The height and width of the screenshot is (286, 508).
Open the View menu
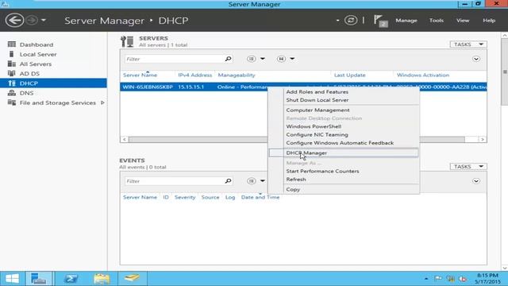(463, 21)
